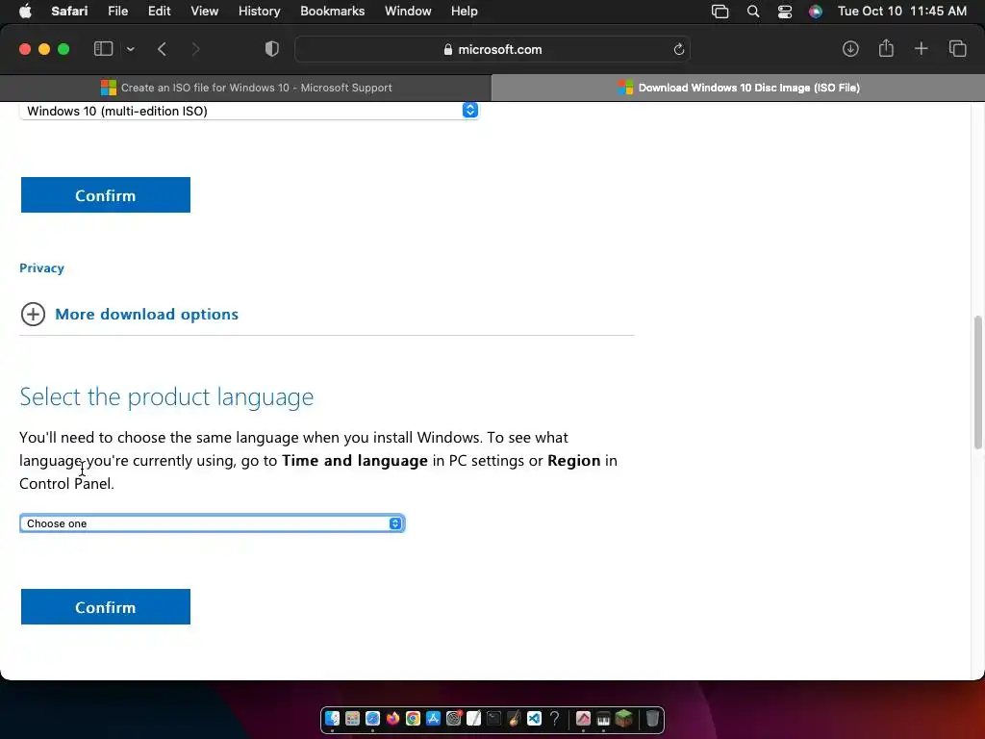Open Terminal from the dock
985x739 pixels.
[x=493, y=718]
